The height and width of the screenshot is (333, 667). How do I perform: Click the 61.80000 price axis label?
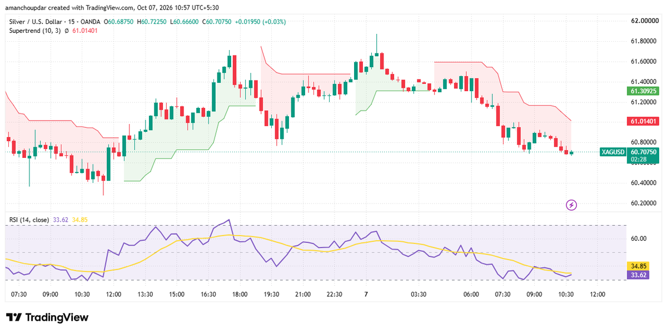(x=644, y=41)
